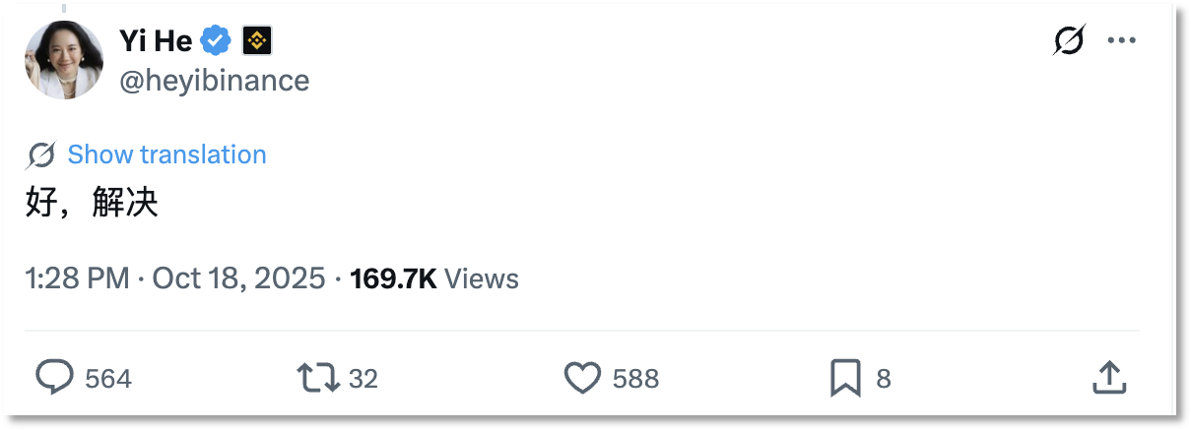The image size is (1191, 431).
Task: Click the translation icon beside Show translation
Action: [41, 154]
